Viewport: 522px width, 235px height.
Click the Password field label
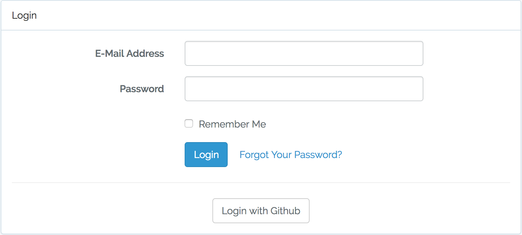[142, 89]
